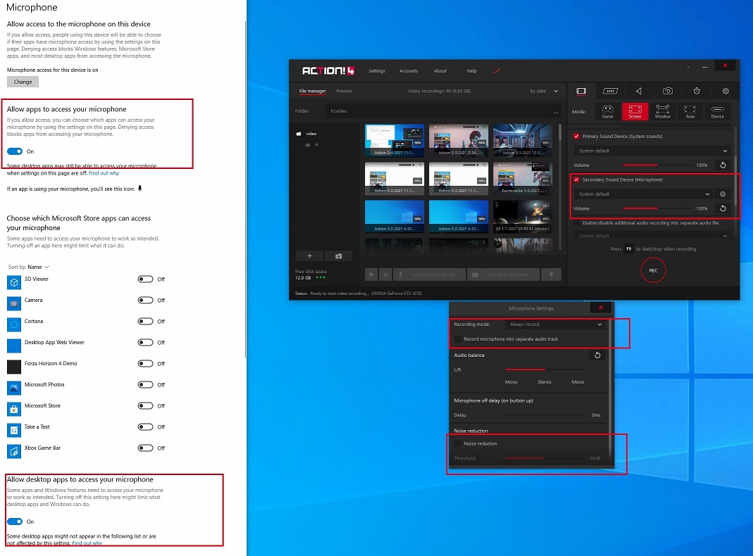
Task: Open the Help menu
Action: [472, 70]
